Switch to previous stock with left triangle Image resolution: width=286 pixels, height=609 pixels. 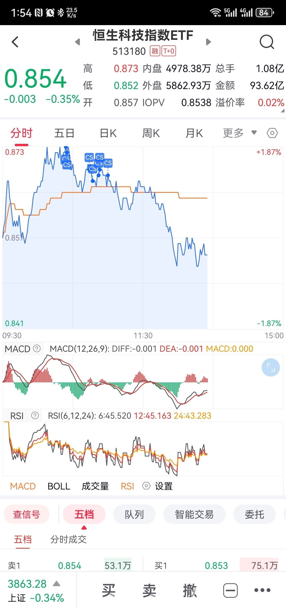(x=78, y=42)
